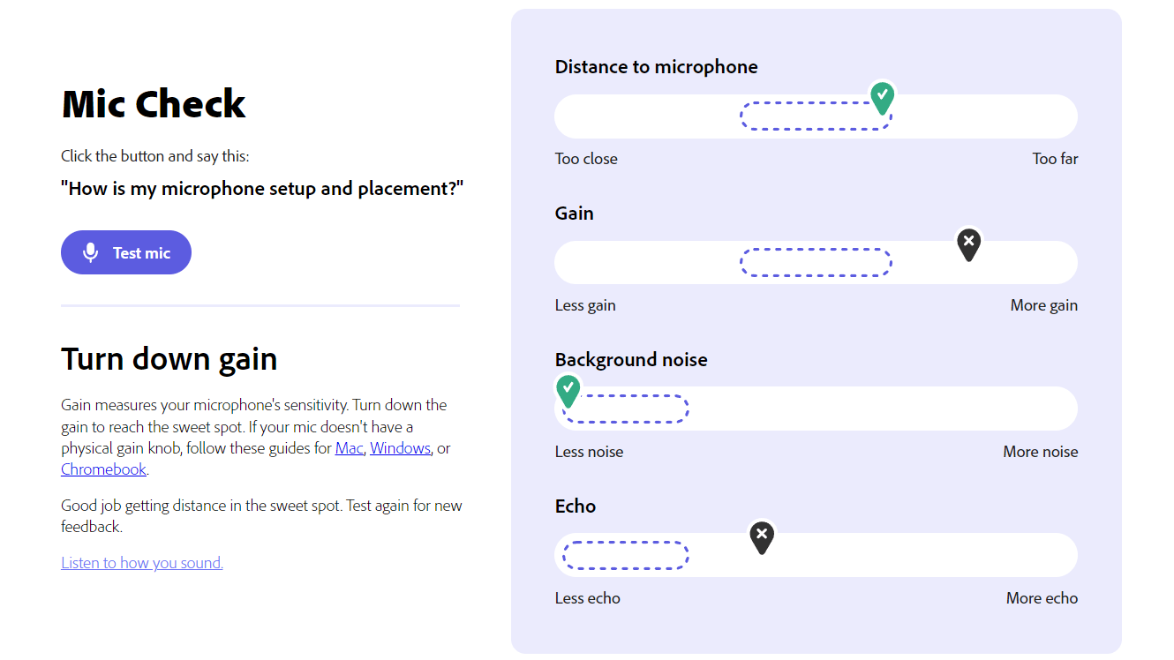Click the Less echo label
Viewport: 1174px width, 660px height.
(588, 598)
